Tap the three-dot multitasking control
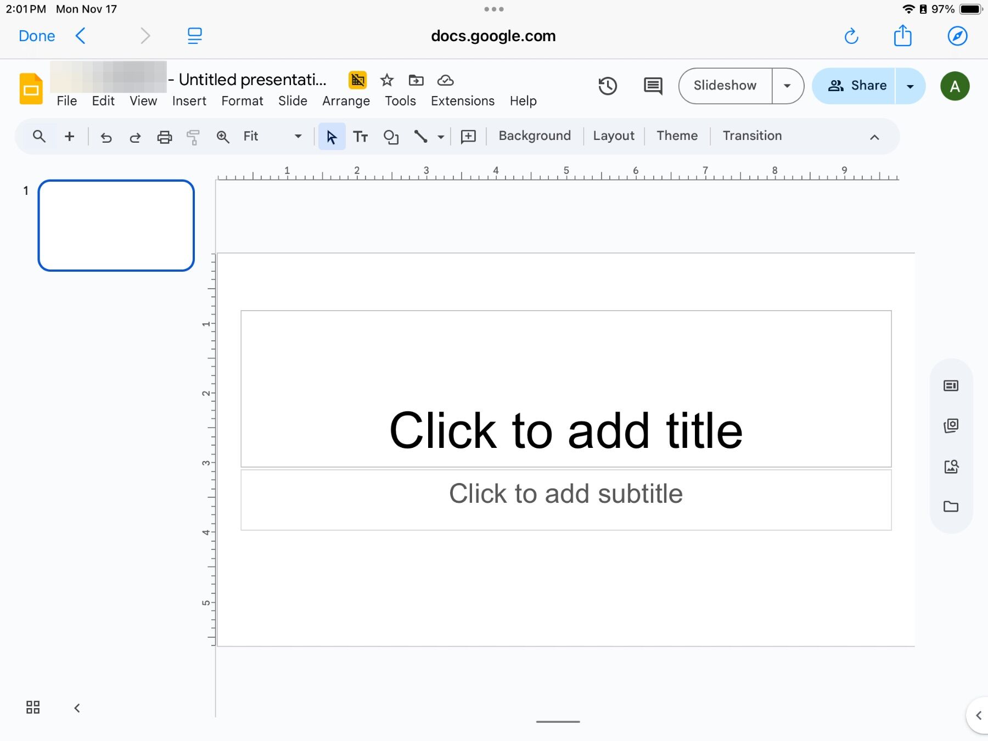 point(494,9)
